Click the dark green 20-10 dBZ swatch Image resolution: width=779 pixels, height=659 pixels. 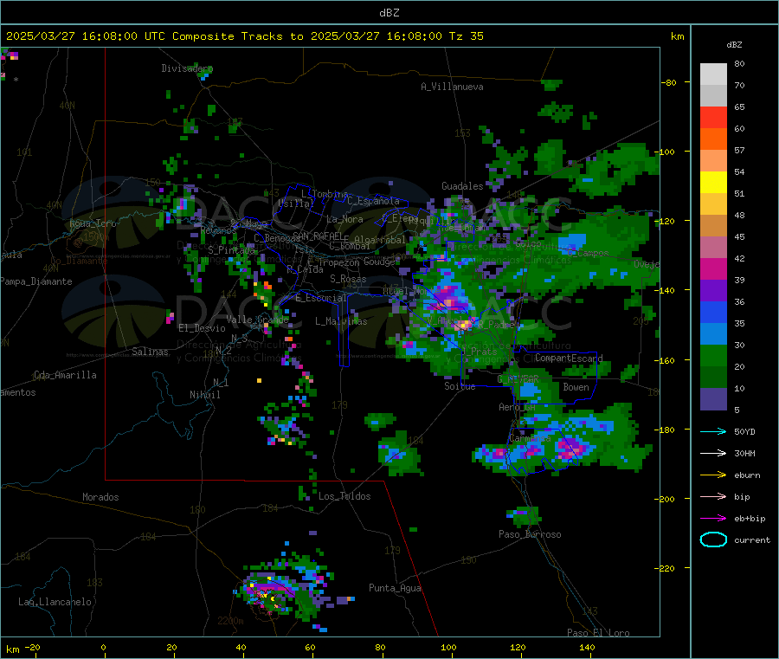click(x=713, y=378)
